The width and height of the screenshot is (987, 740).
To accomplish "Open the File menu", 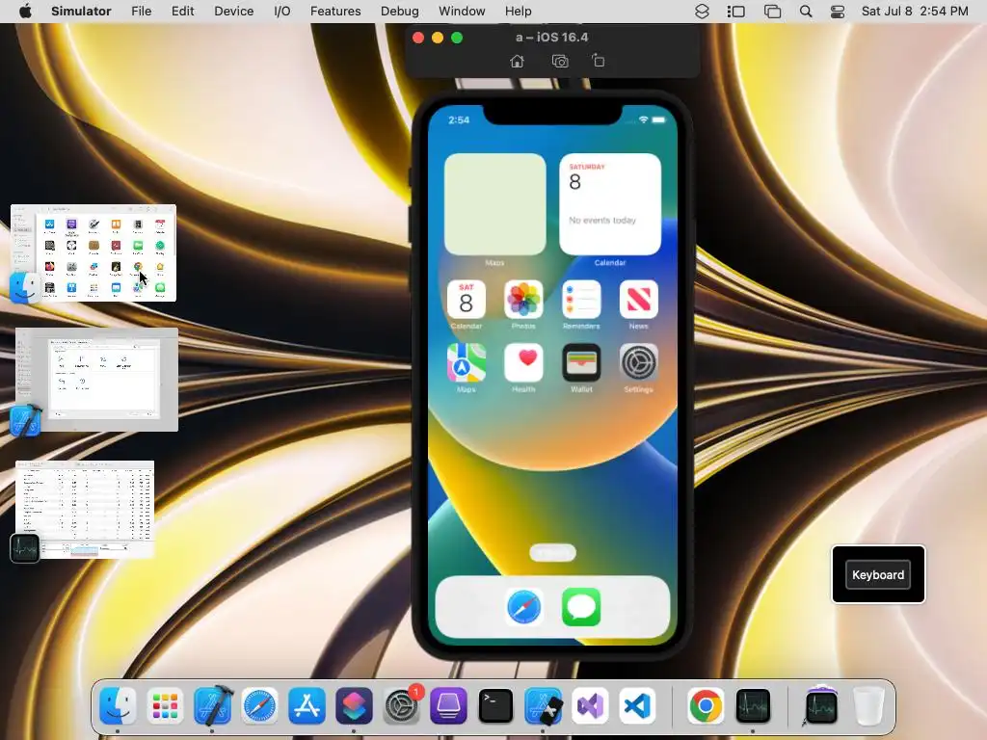I will pyautogui.click(x=141, y=12).
